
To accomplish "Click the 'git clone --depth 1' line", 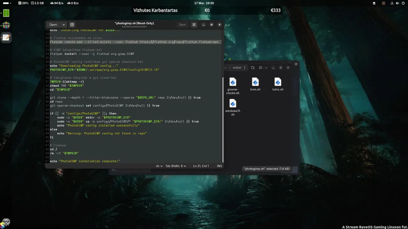I will pyautogui.click(x=125, y=98).
